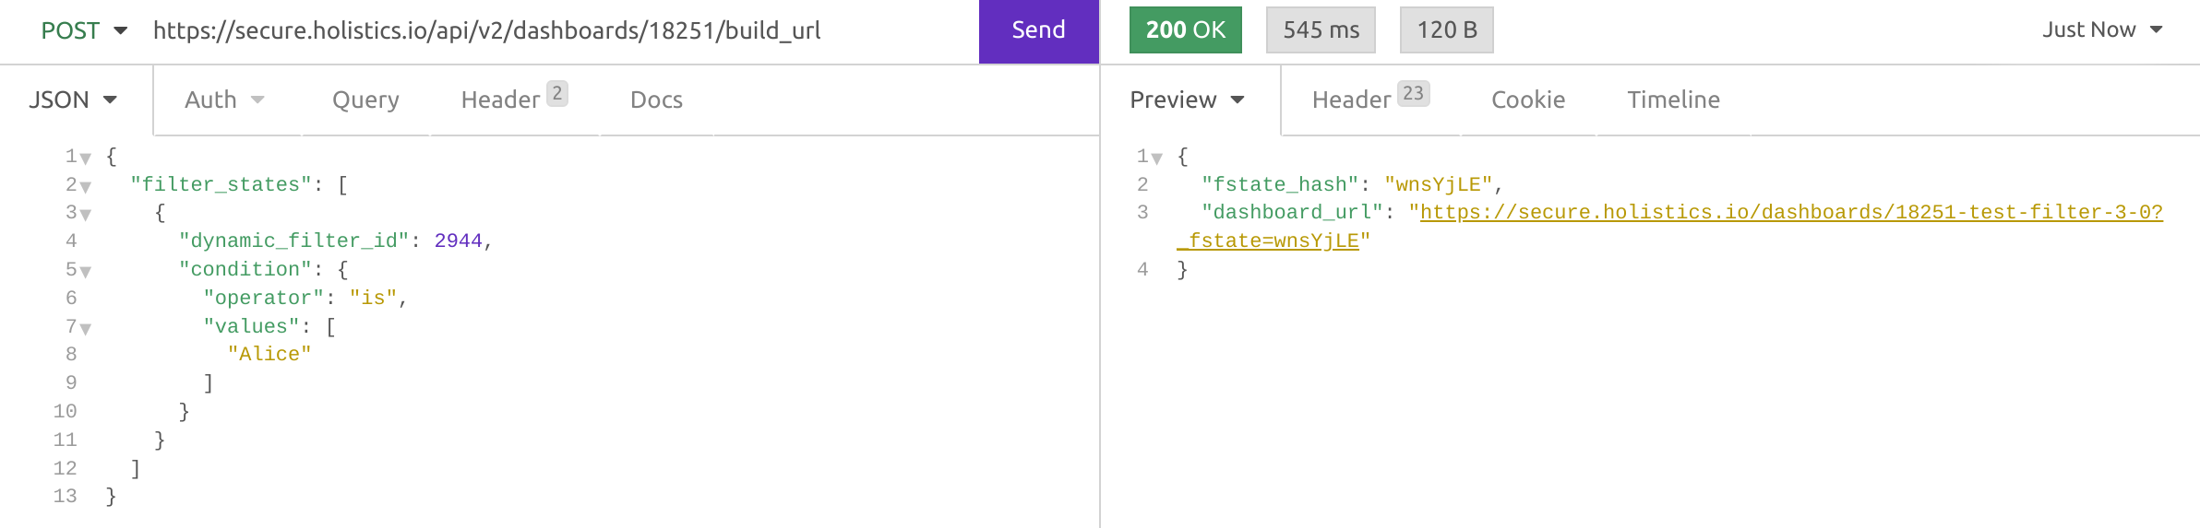Screen dimensions: 2200x528
Task: Open the response Header tab
Action: coord(1370,98)
